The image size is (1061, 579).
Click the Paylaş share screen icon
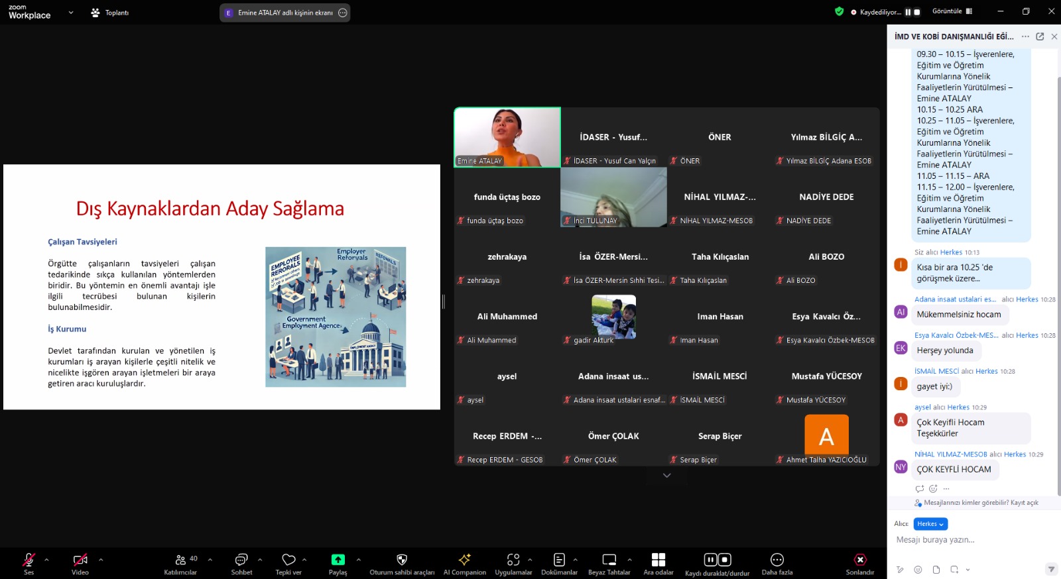pyautogui.click(x=338, y=561)
